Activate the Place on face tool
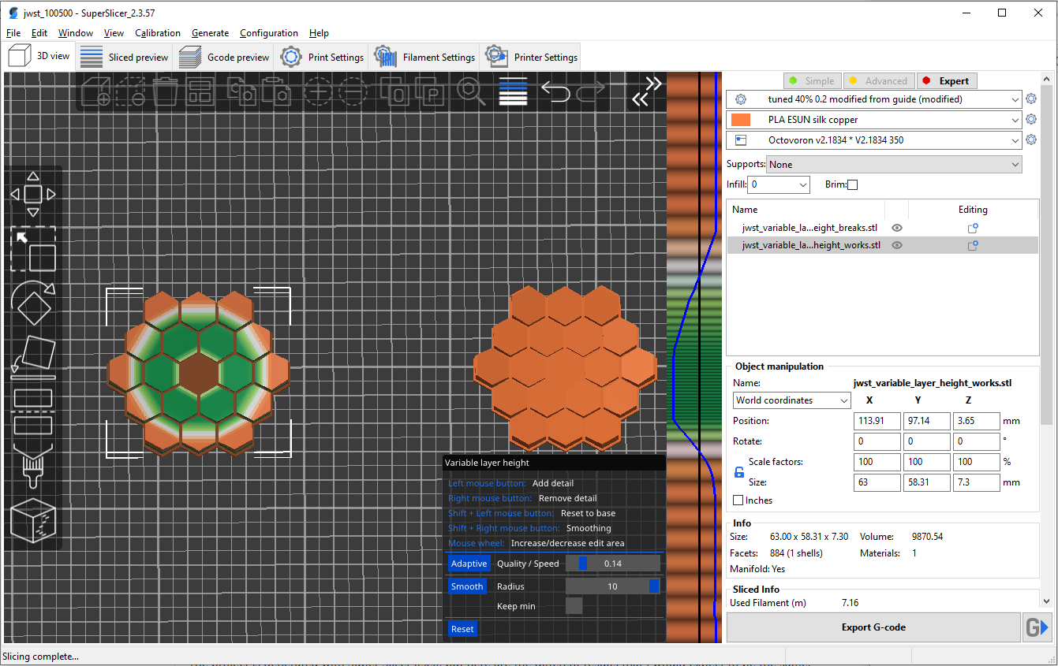 tap(32, 355)
